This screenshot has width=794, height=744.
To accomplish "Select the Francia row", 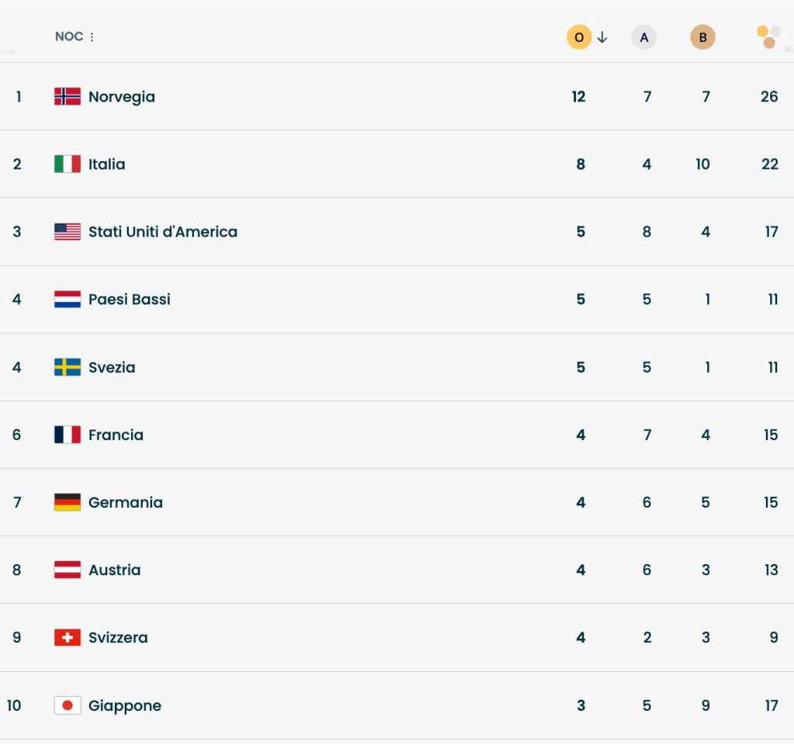I will [x=397, y=435].
